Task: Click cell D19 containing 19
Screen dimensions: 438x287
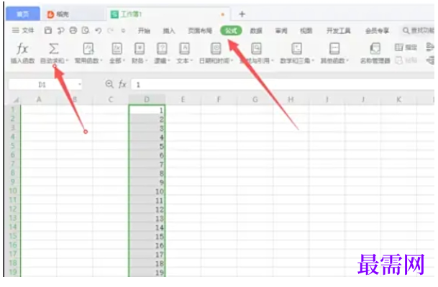Action: click(147, 272)
